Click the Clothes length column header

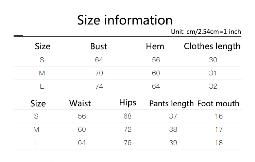212,46
